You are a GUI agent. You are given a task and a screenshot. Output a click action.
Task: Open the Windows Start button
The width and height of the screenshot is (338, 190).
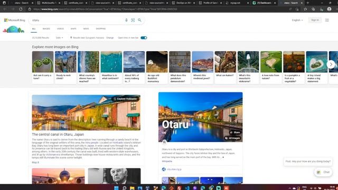[x=116, y=188]
